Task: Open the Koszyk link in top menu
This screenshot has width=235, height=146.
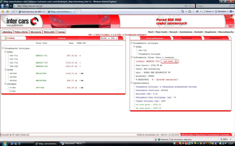Action: coord(173,32)
